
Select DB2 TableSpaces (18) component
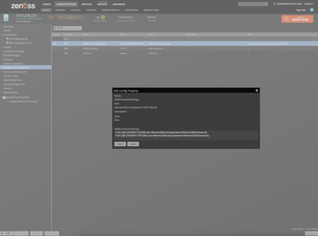click(20, 43)
